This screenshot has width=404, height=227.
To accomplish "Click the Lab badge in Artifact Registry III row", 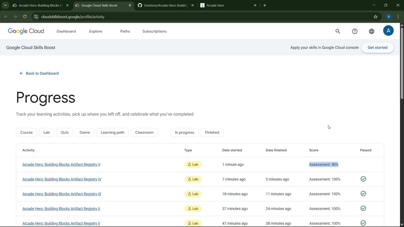I will click(193, 194).
